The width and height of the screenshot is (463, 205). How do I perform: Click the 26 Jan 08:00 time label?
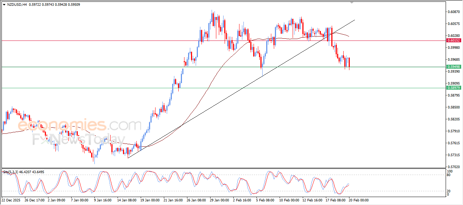pos(196,200)
